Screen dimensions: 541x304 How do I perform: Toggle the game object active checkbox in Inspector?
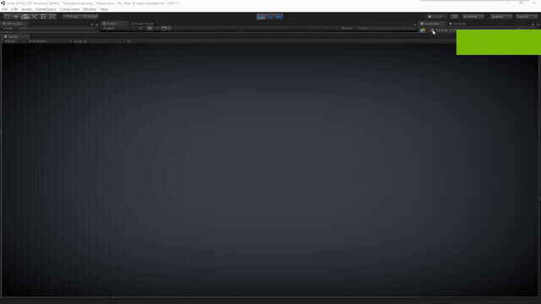point(432,30)
